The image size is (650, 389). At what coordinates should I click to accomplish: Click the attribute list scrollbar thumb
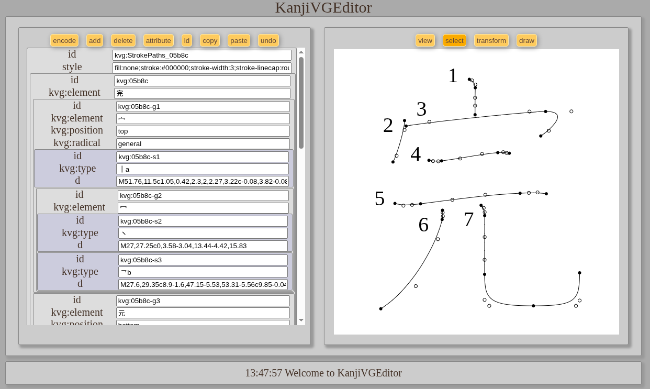point(301,103)
